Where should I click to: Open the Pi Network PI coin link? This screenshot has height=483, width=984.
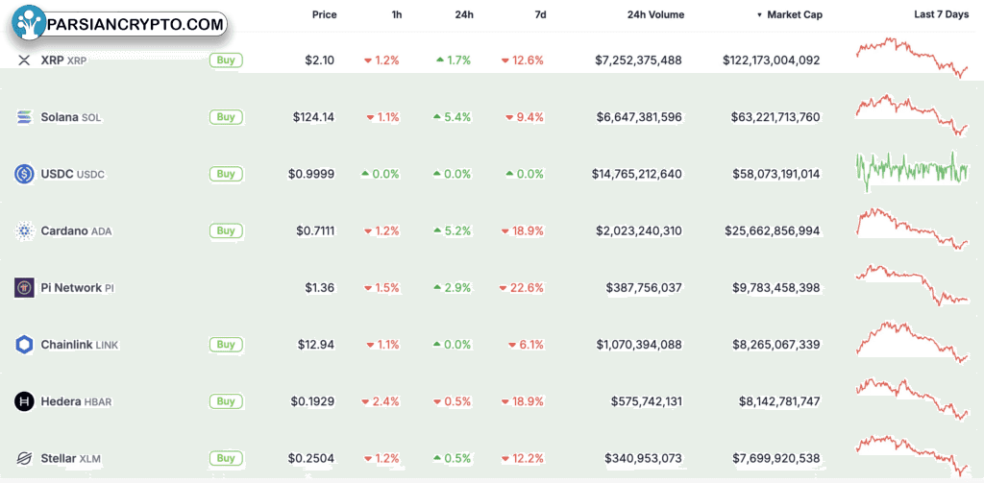77,288
